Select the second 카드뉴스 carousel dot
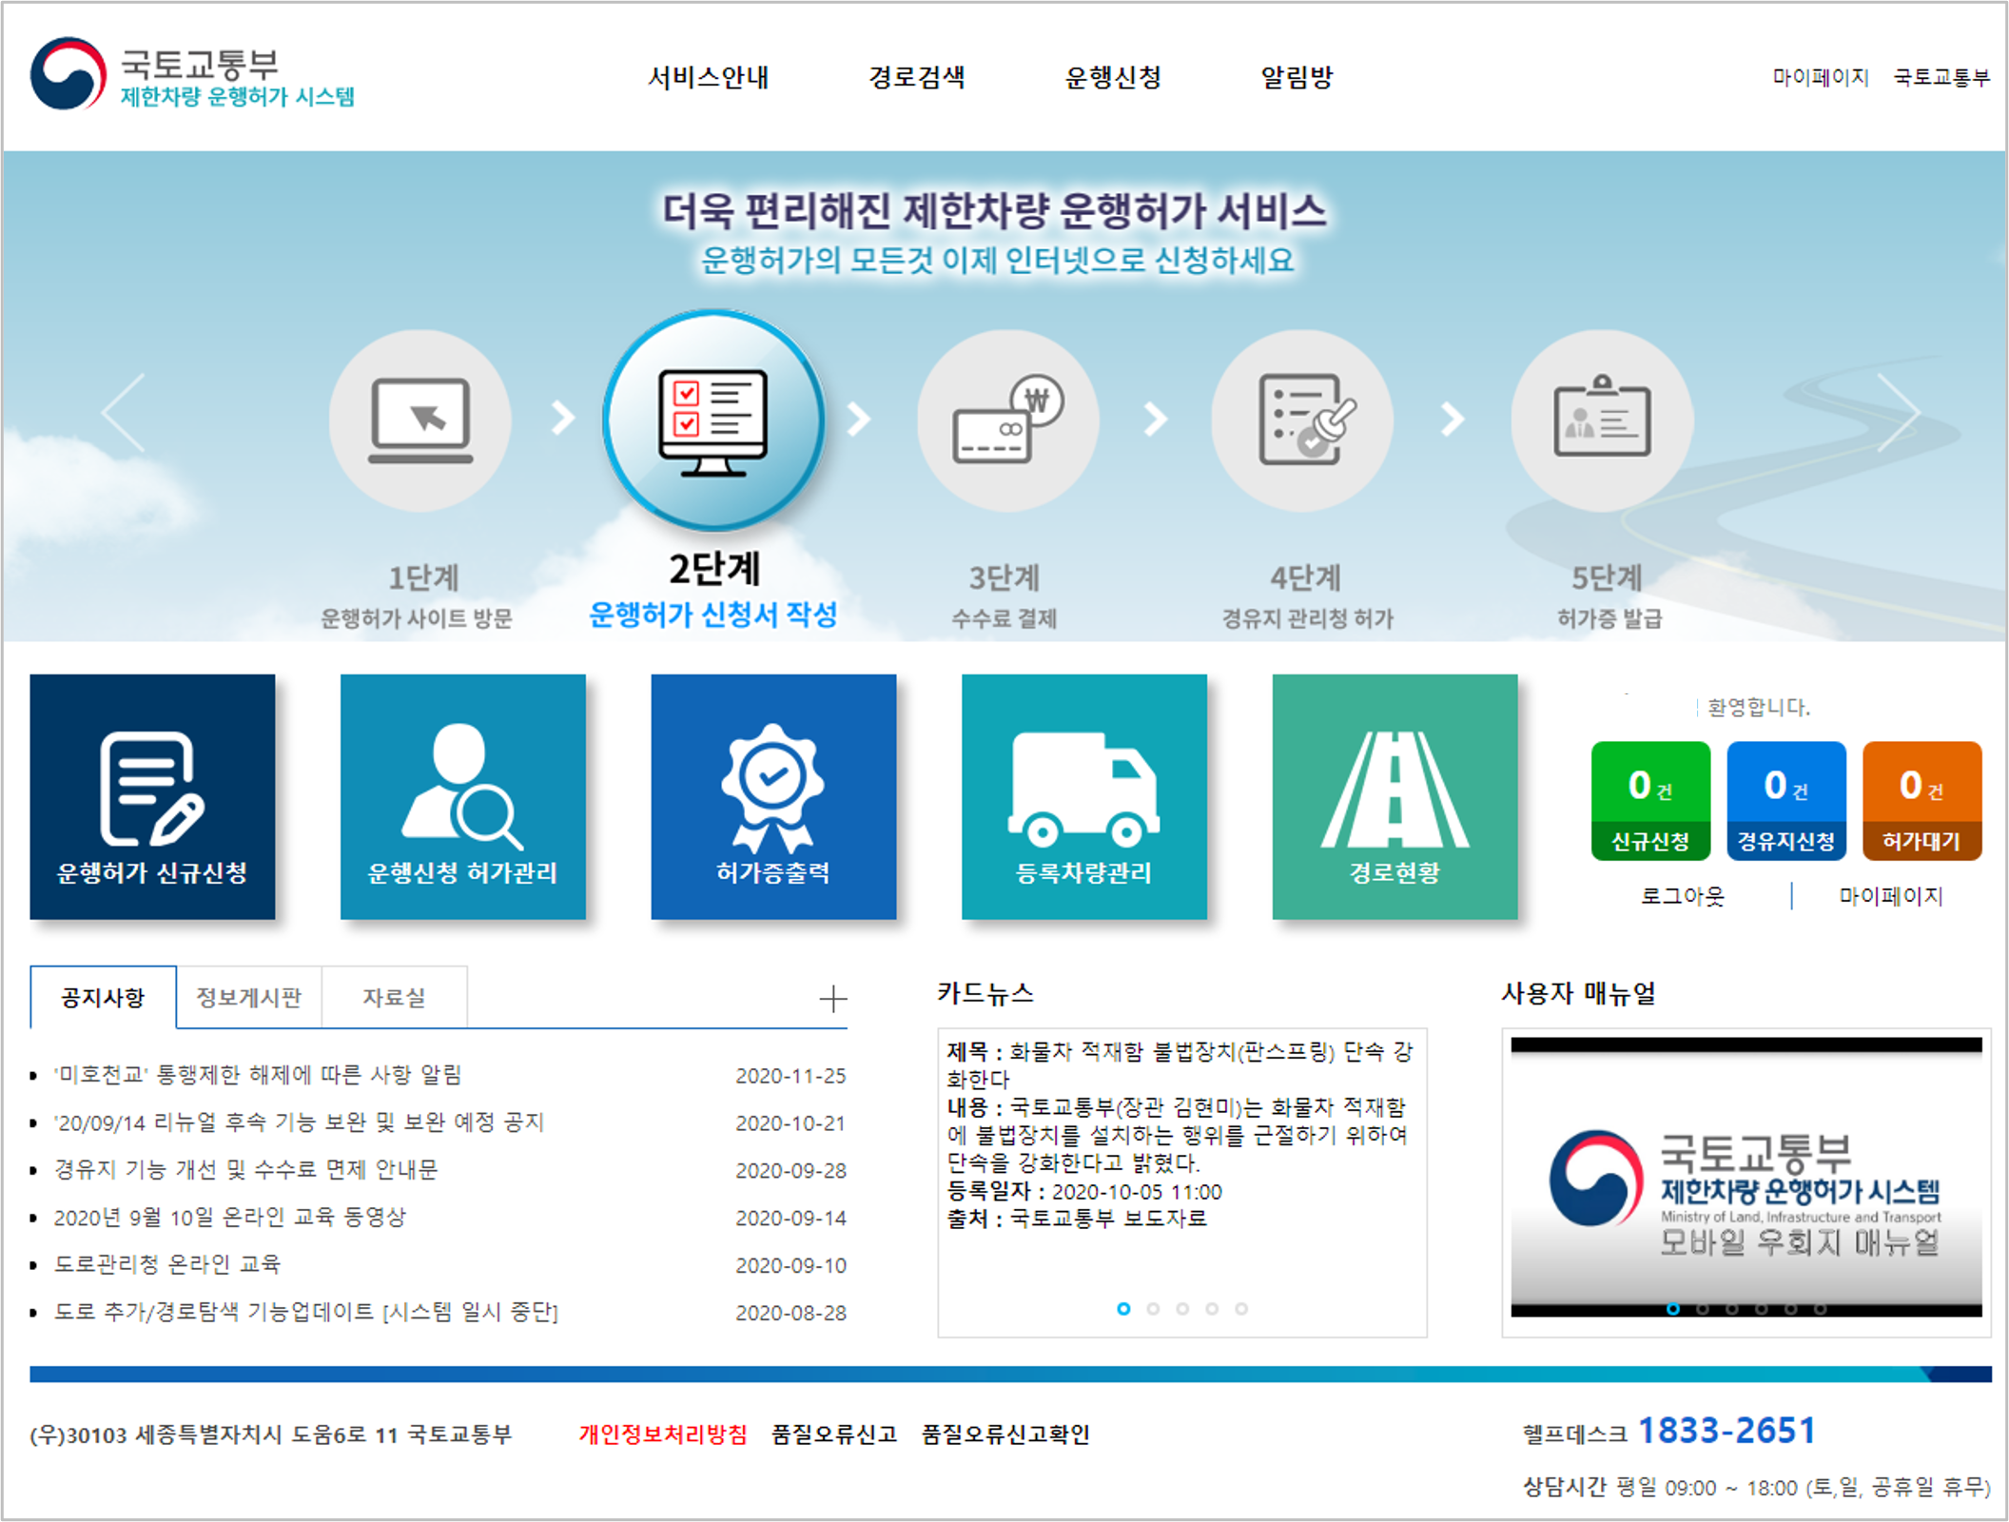 tap(1153, 1309)
